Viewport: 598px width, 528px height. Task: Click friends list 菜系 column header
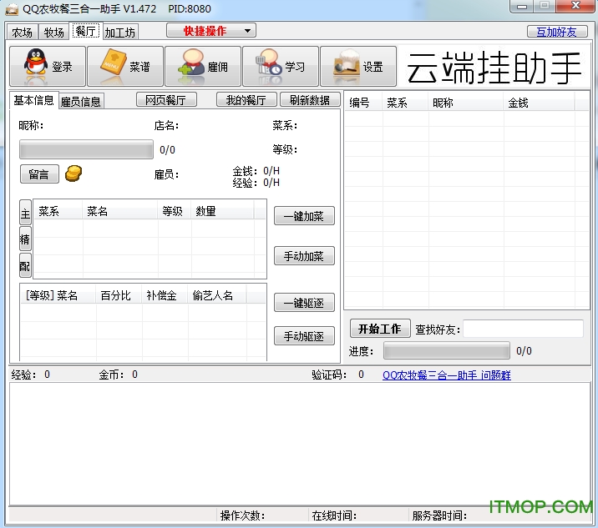(404, 102)
